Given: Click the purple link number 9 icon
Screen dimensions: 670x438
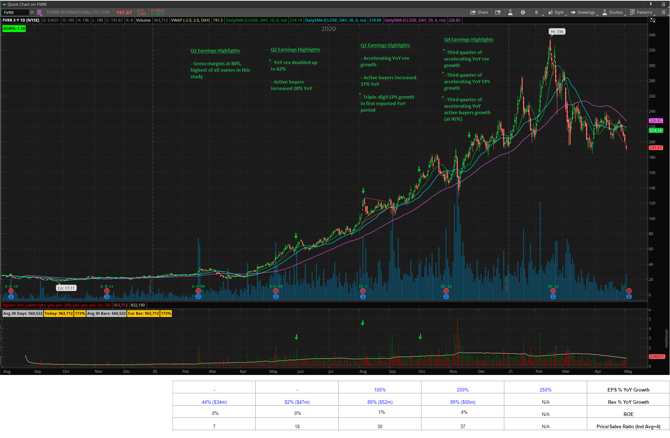Looking at the screenshot, I should tap(39, 12).
